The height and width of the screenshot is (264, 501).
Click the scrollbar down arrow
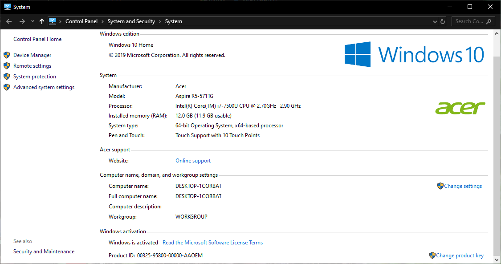click(497, 260)
